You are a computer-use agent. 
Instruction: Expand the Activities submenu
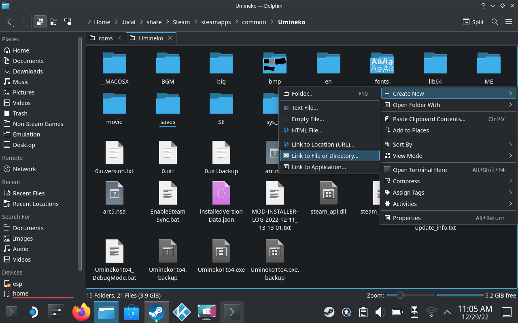click(449, 204)
